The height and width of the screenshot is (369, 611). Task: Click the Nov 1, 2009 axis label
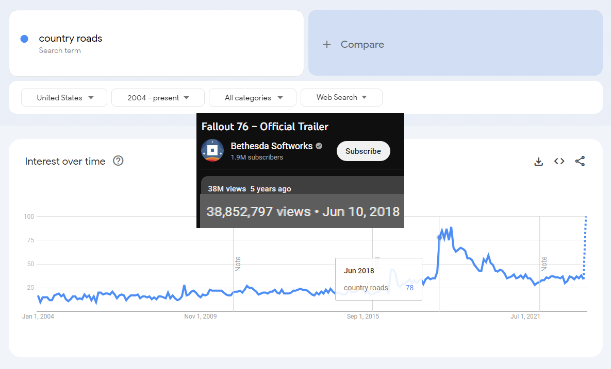(x=200, y=317)
